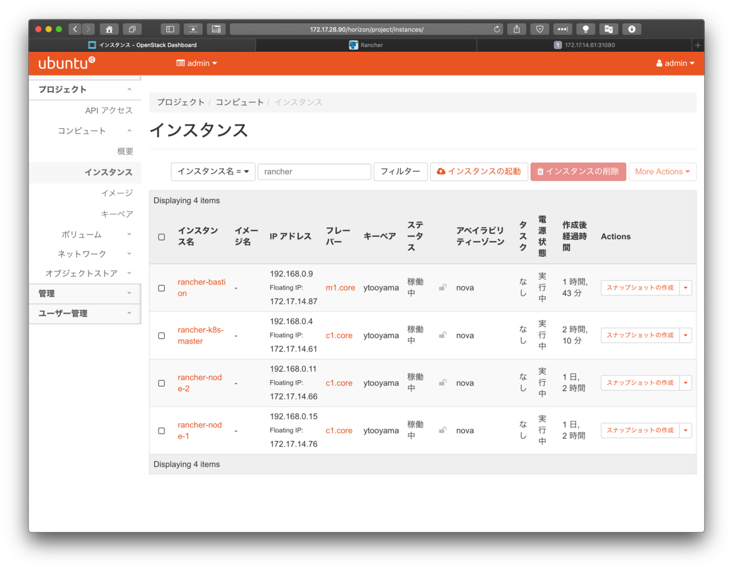The width and height of the screenshot is (733, 570).
Task: Open action dropdown arrow for rancher-node-1
Action: [685, 430]
